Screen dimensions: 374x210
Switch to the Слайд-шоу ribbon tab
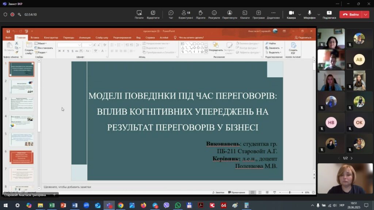click(x=102, y=38)
